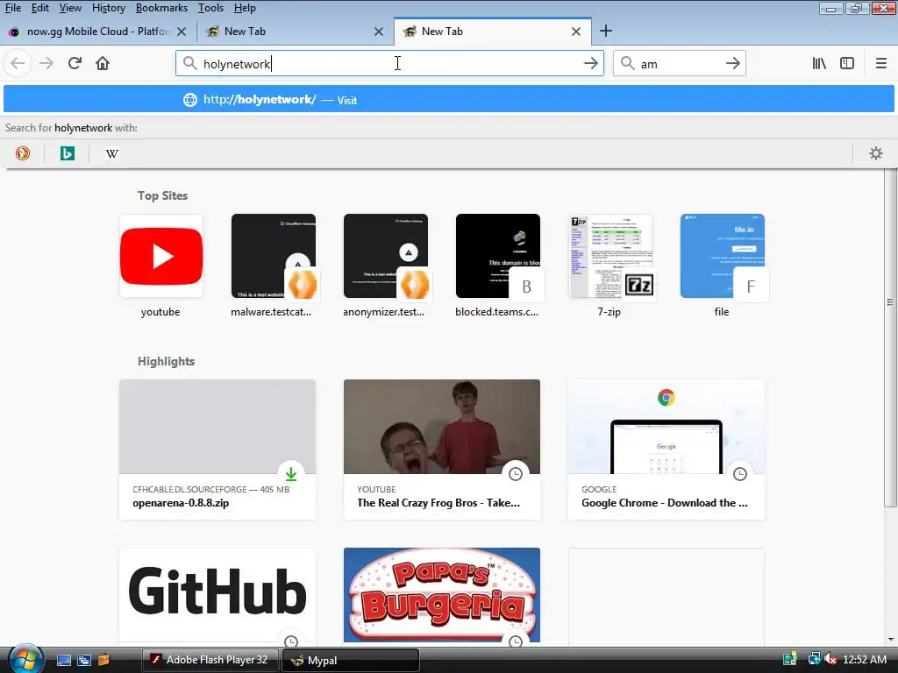
Task: Close the active New Tab
Action: click(x=576, y=32)
